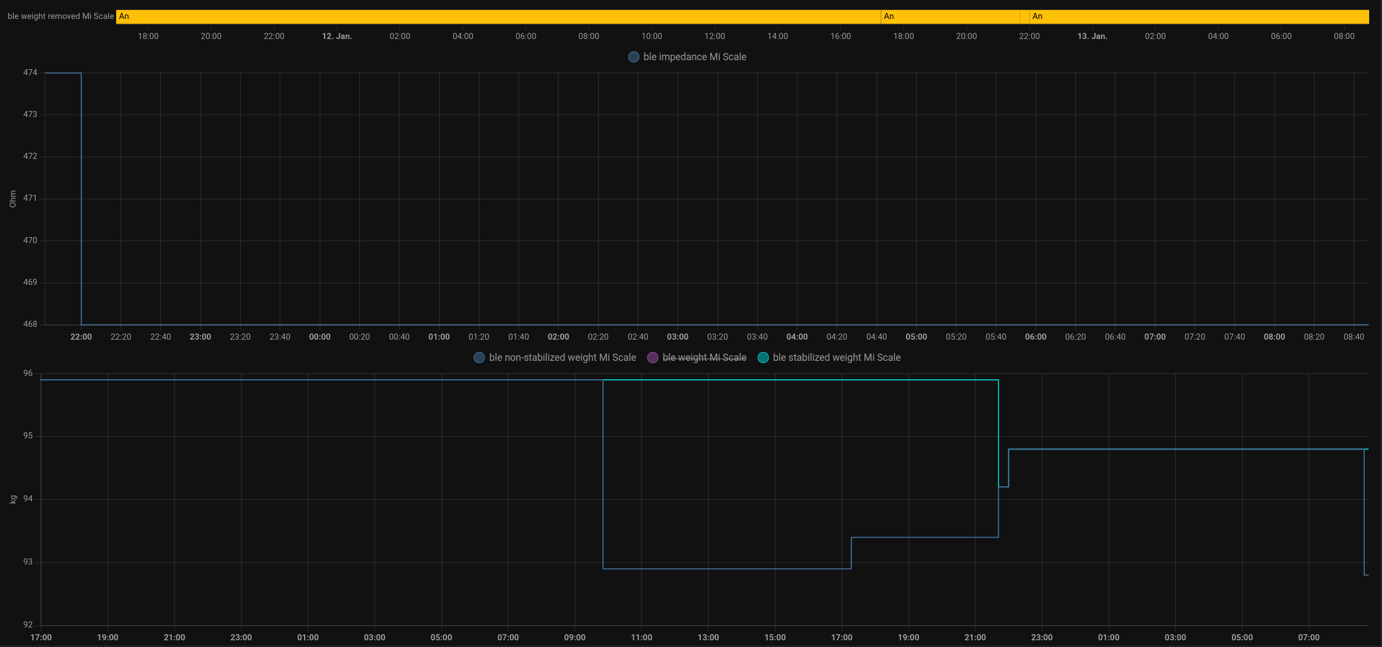The width and height of the screenshot is (1382, 647).
Task: Click the 12. Jan. date header
Action: (337, 36)
